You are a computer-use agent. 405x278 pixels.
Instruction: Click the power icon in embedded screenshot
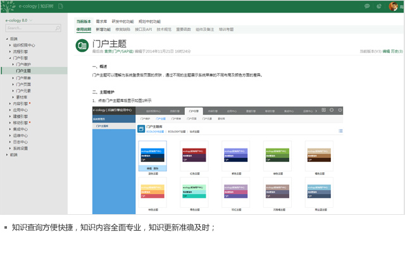(340, 111)
